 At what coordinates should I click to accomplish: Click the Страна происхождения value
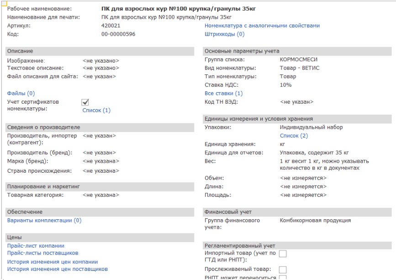point(100,171)
